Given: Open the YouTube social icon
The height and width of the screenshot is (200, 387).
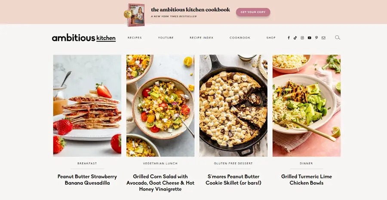Looking at the screenshot, I should (309, 38).
